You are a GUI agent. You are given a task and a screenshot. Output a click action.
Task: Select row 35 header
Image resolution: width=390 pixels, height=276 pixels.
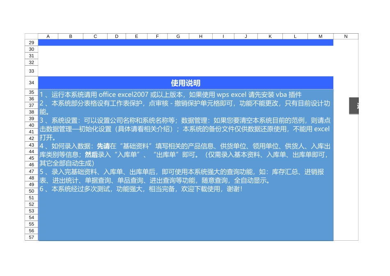point(31,92)
